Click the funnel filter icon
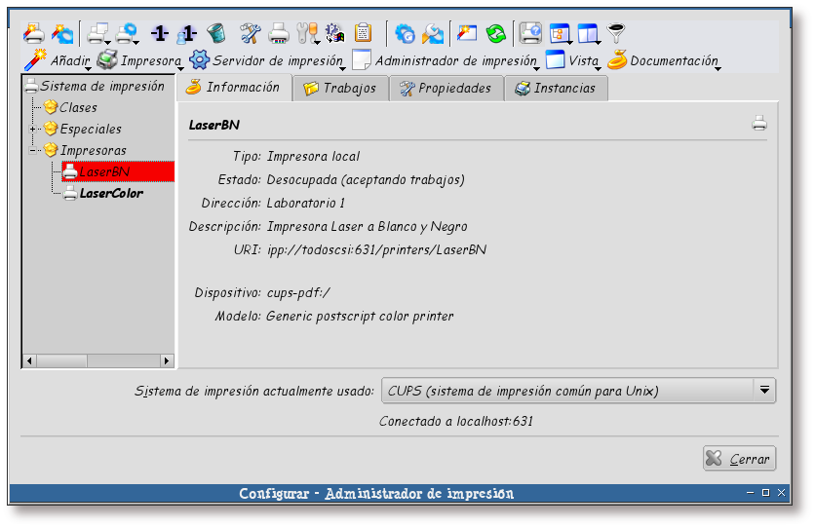Image resolution: width=815 pixels, height=528 pixels. tap(616, 34)
